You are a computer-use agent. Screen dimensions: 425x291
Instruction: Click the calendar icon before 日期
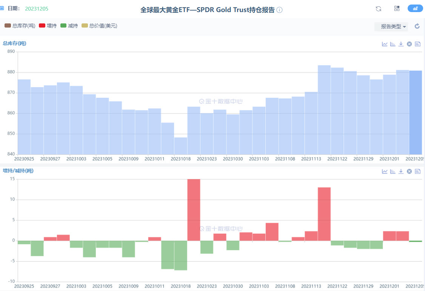click(2, 8)
